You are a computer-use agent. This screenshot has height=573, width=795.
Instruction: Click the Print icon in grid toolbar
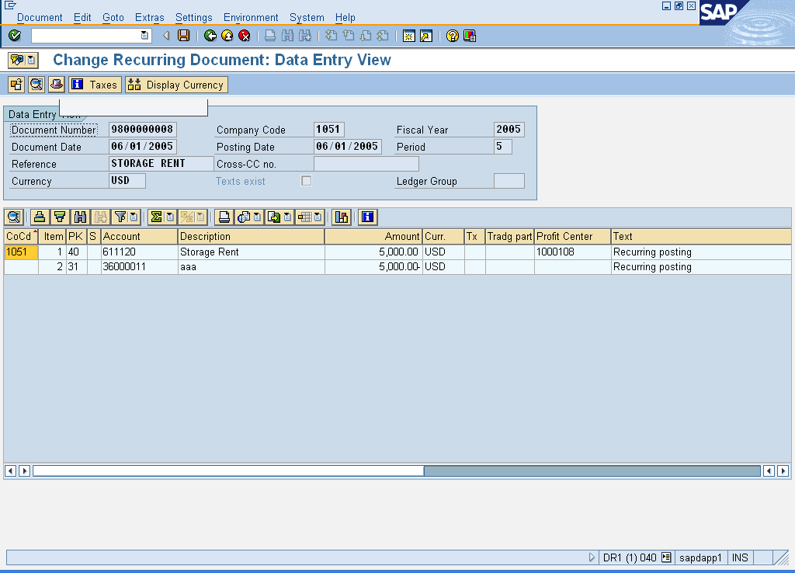pos(224,217)
